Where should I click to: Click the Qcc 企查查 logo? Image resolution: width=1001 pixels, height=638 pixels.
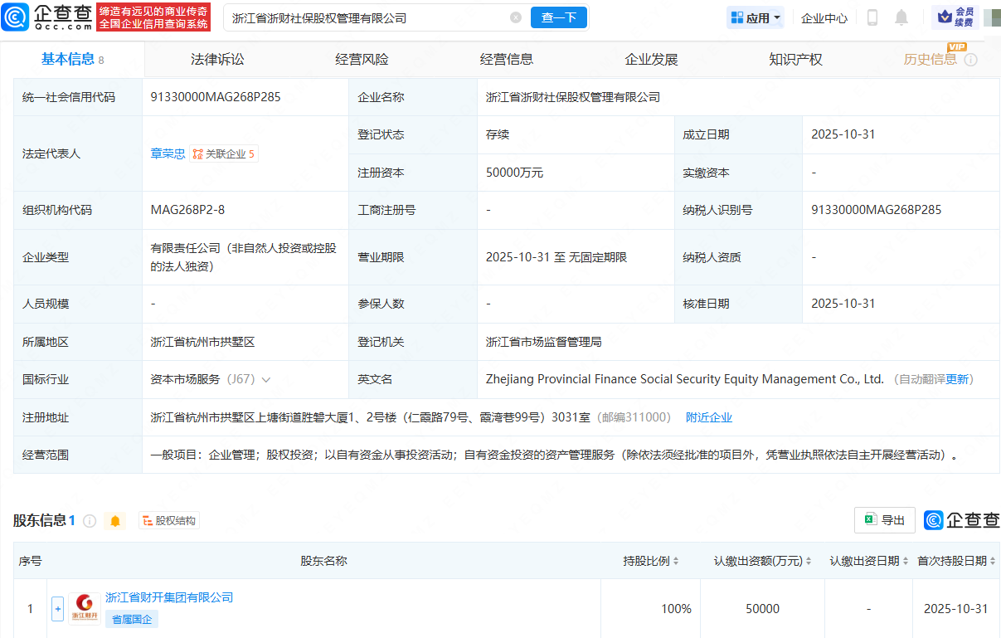[x=46, y=17]
